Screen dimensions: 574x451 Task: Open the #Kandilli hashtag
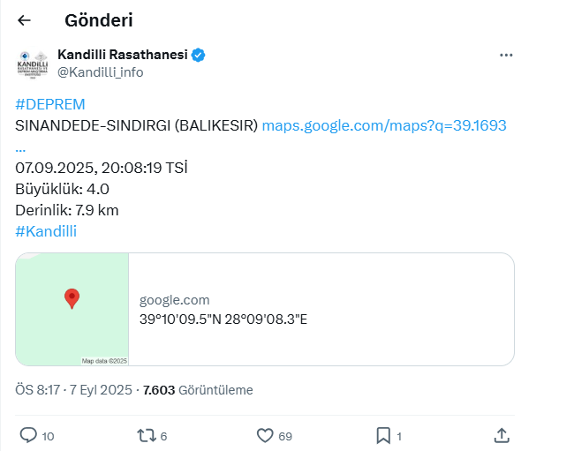point(46,231)
